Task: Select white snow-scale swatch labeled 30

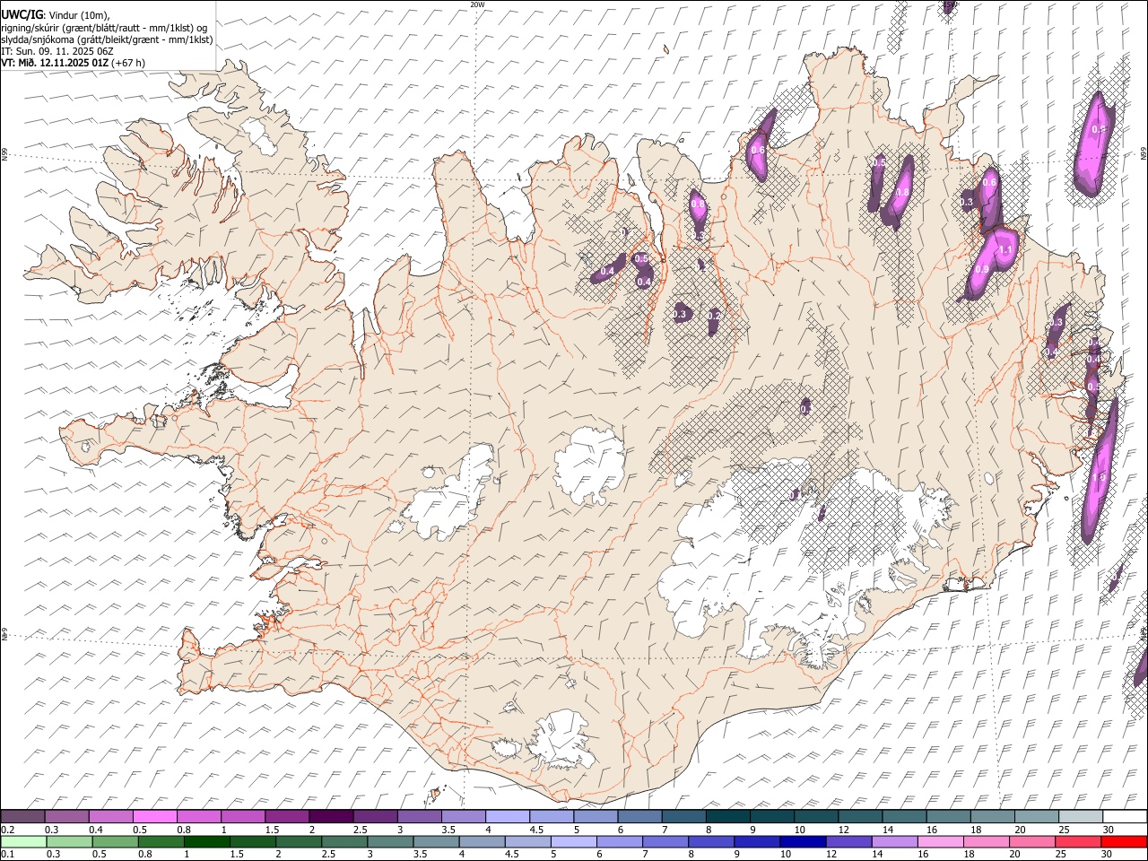Action: (1125, 817)
